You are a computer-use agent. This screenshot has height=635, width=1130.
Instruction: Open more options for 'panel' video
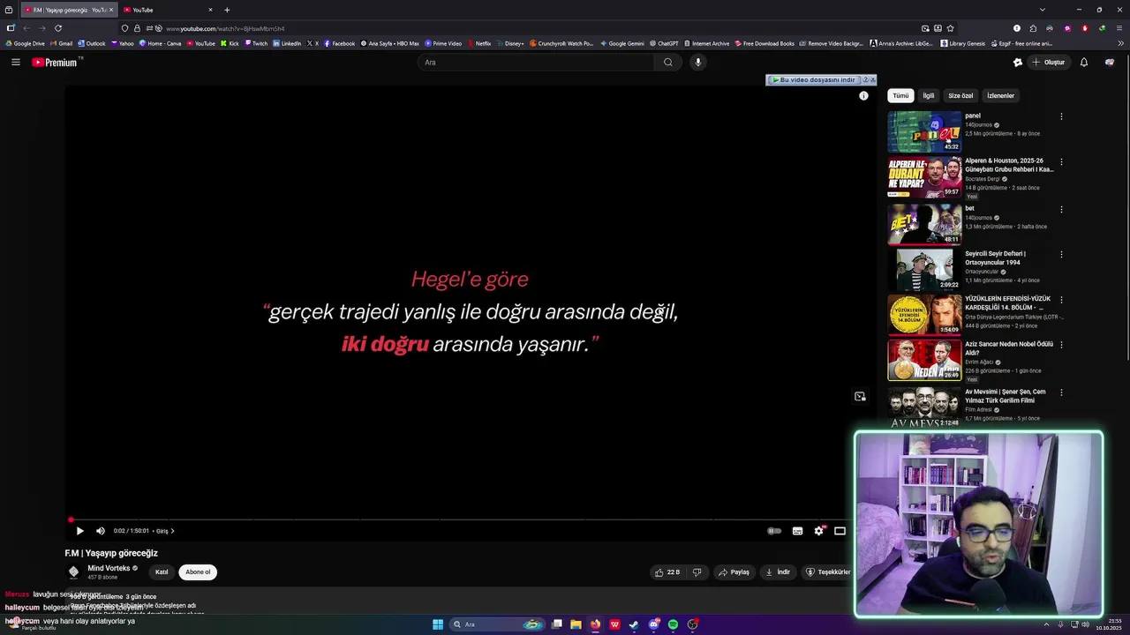click(1061, 116)
